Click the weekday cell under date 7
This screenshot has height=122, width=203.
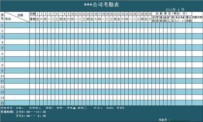(61, 19)
